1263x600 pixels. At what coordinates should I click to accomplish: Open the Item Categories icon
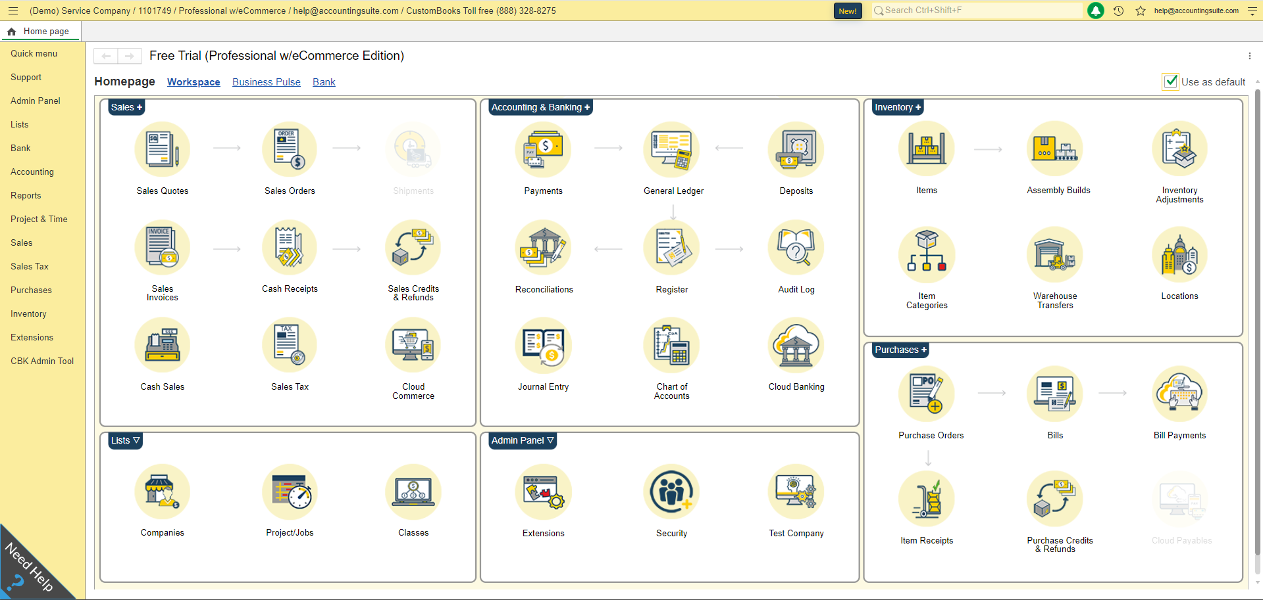(927, 255)
